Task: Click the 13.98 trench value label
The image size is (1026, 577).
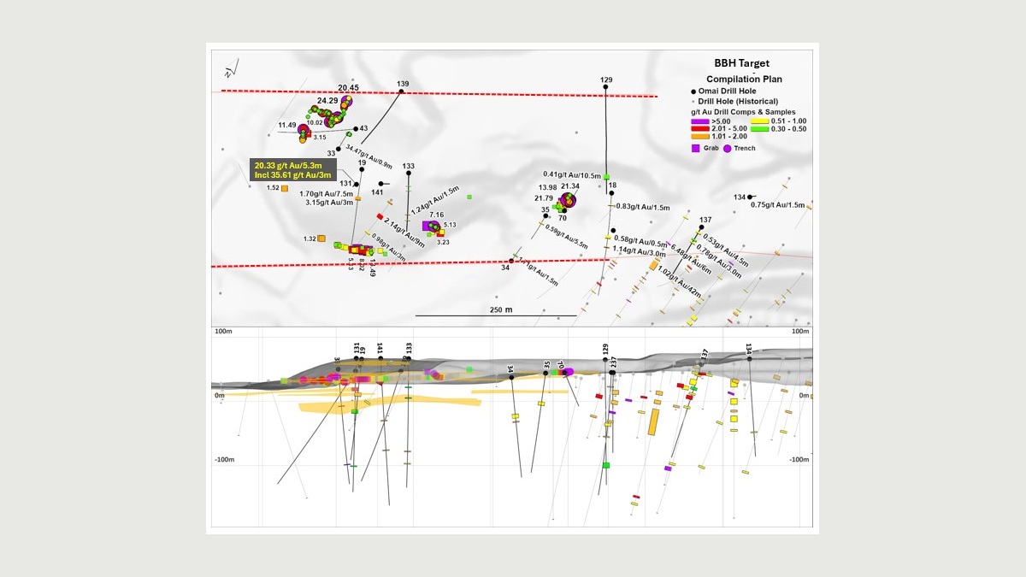Action: [547, 187]
